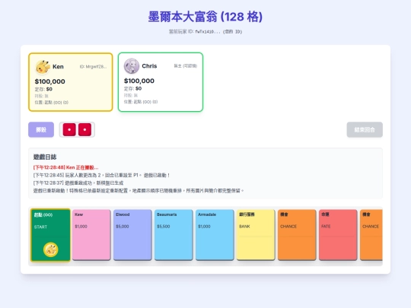This screenshot has width=411, height=308.
Task: Open the red 命運 FATE tile
Action: coord(338,235)
